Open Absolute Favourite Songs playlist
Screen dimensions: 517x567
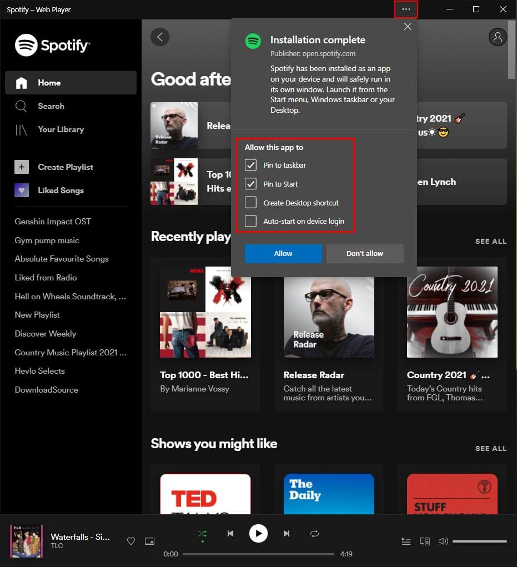[62, 259]
